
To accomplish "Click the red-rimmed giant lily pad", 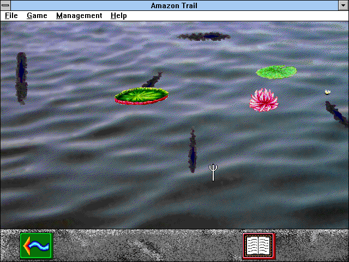I will (x=141, y=96).
